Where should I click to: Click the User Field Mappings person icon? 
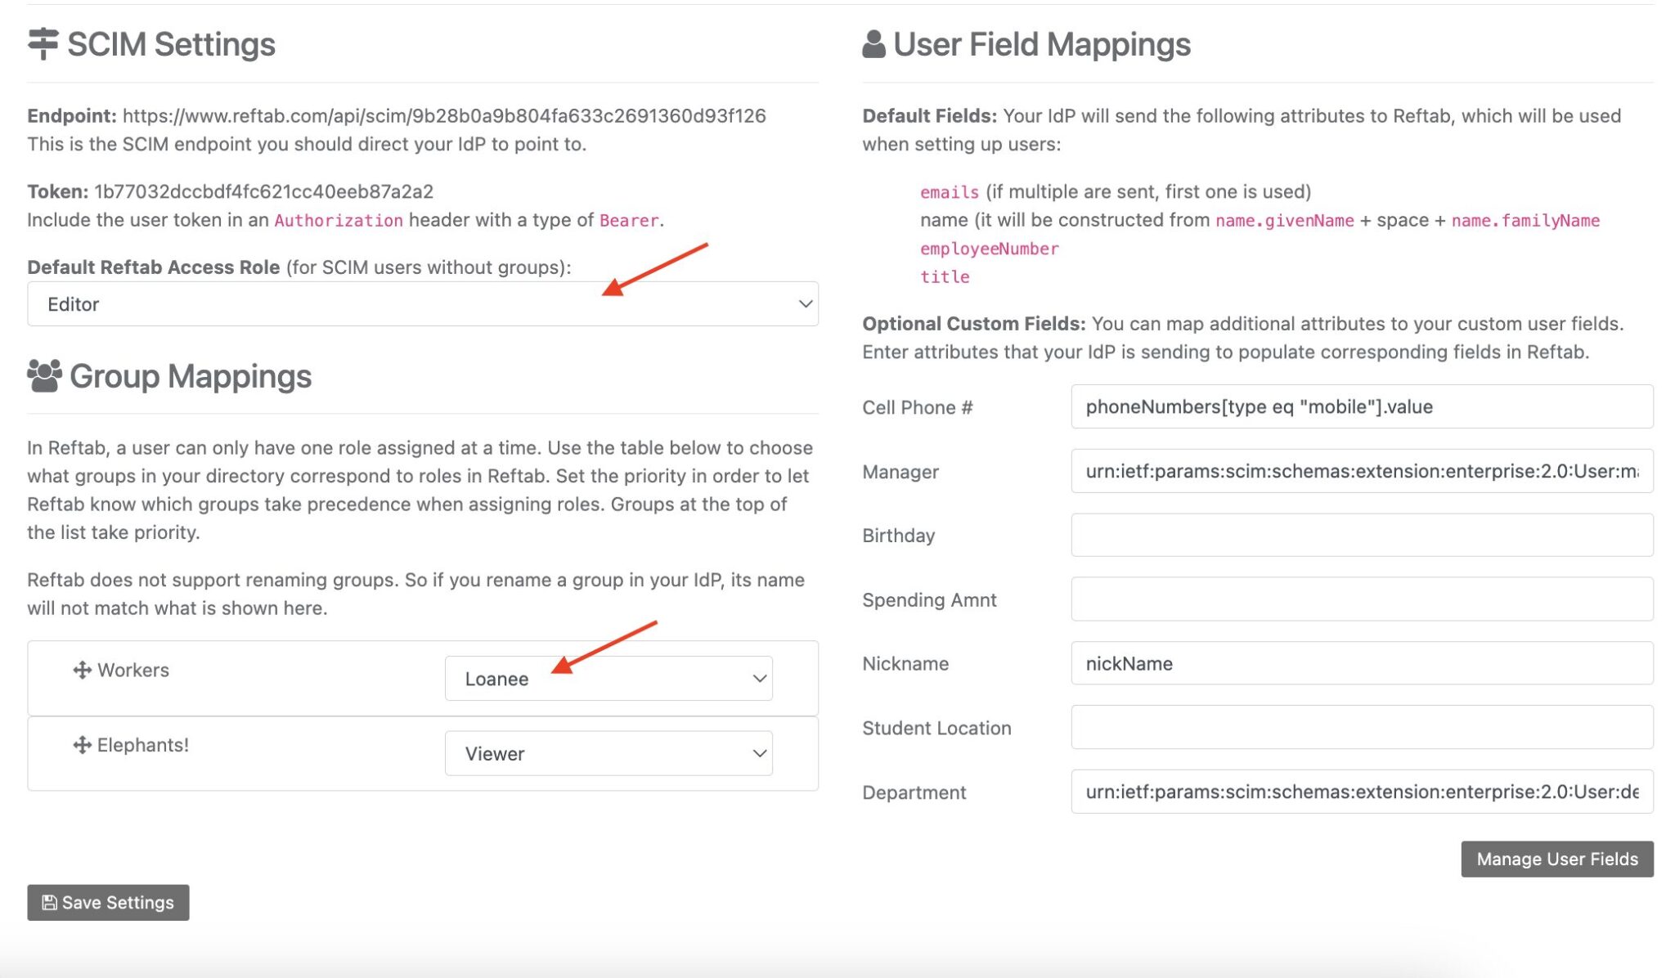point(874,43)
